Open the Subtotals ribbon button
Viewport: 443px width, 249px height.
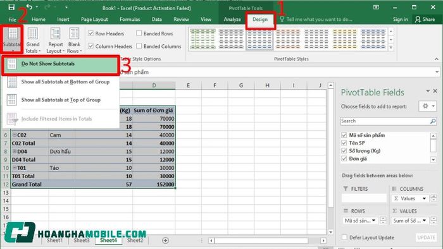click(x=12, y=39)
